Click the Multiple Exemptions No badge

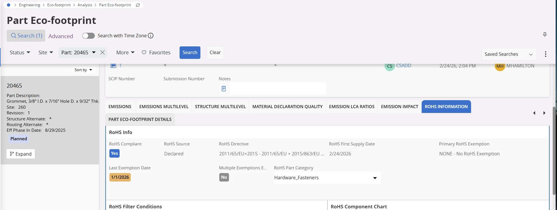click(224, 177)
